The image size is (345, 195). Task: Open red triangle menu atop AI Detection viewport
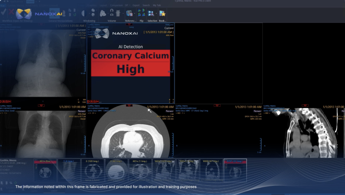129,24
